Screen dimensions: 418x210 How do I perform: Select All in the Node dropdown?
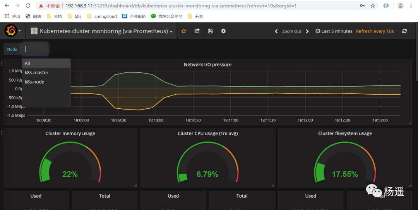46,63
